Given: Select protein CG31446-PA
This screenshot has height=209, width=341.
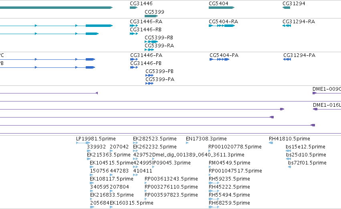Looking at the screenshot, I should tap(146, 55).
